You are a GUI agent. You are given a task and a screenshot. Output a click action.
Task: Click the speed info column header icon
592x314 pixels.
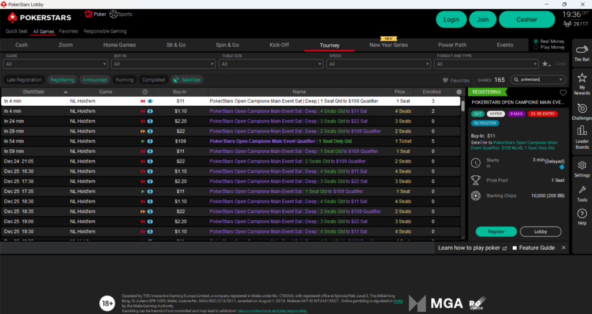(145, 92)
